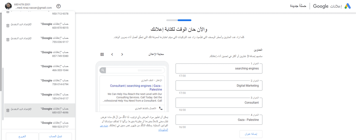This screenshot has height=140, width=356.
Task: Click the تبديل الحساب switch account button
Action: click(55, 137)
